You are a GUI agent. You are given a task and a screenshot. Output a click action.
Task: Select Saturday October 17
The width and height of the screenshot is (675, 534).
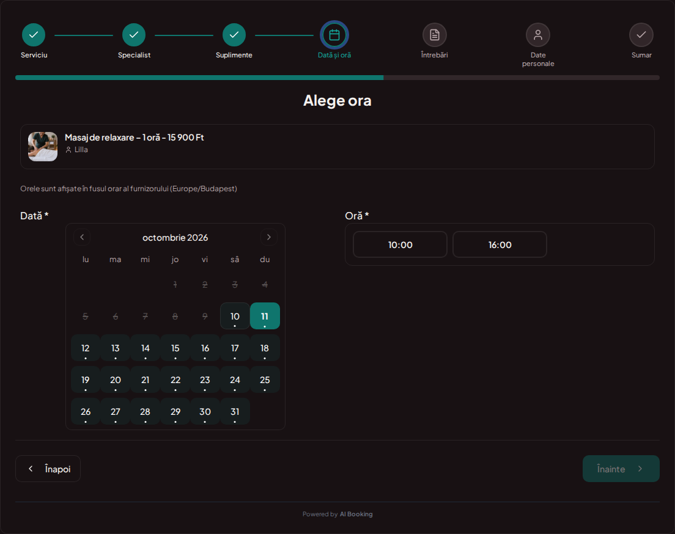click(x=235, y=348)
